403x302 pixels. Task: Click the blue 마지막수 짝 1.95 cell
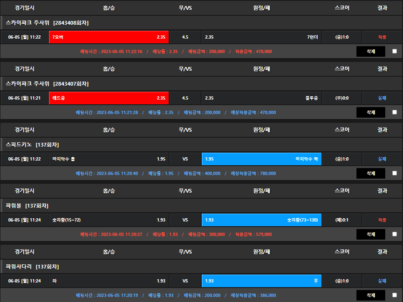[261, 159]
